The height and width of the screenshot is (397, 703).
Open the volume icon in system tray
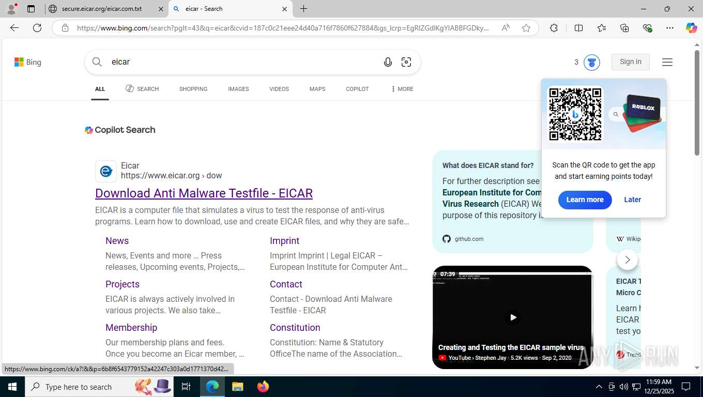click(624, 387)
